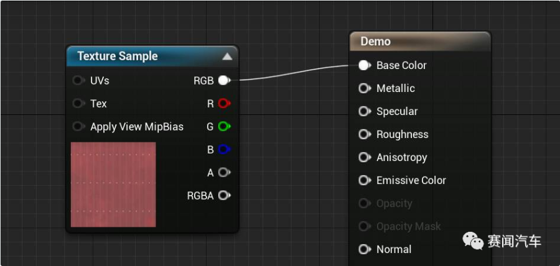The height and width of the screenshot is (266, 560).
Task: Click the RGBA output pin
Action: click(x=224, y=195)
